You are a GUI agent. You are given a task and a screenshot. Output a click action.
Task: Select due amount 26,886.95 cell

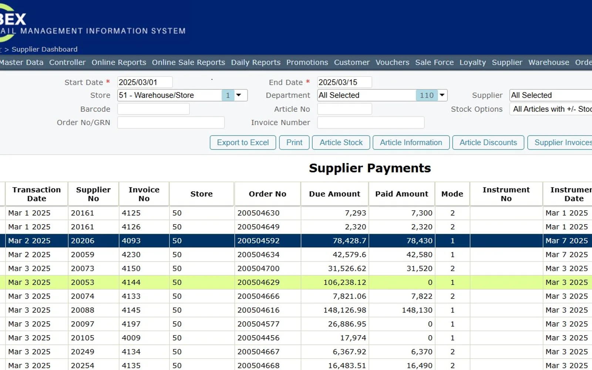click(334, 324)
